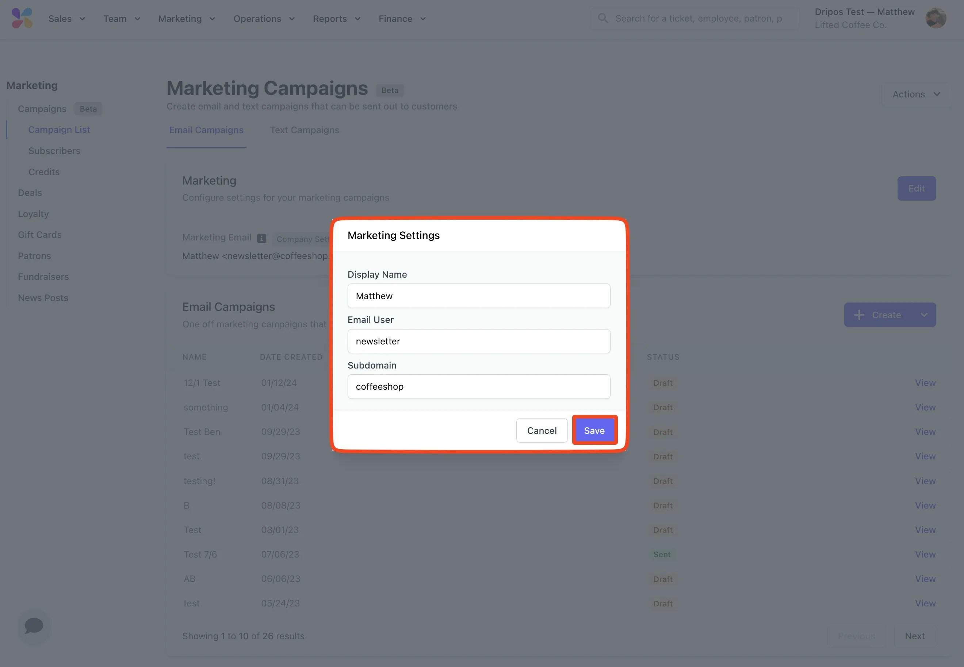Click the search magnifier icon

tap(602, 18)
